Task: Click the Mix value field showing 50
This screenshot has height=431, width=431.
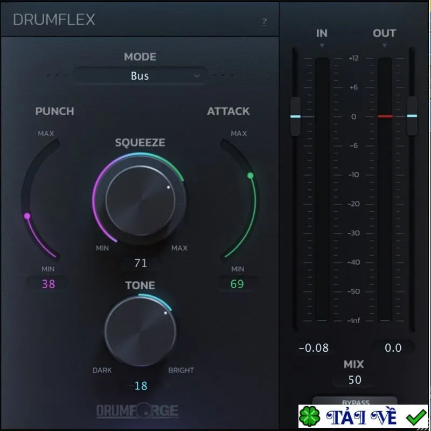Action: 354,380
